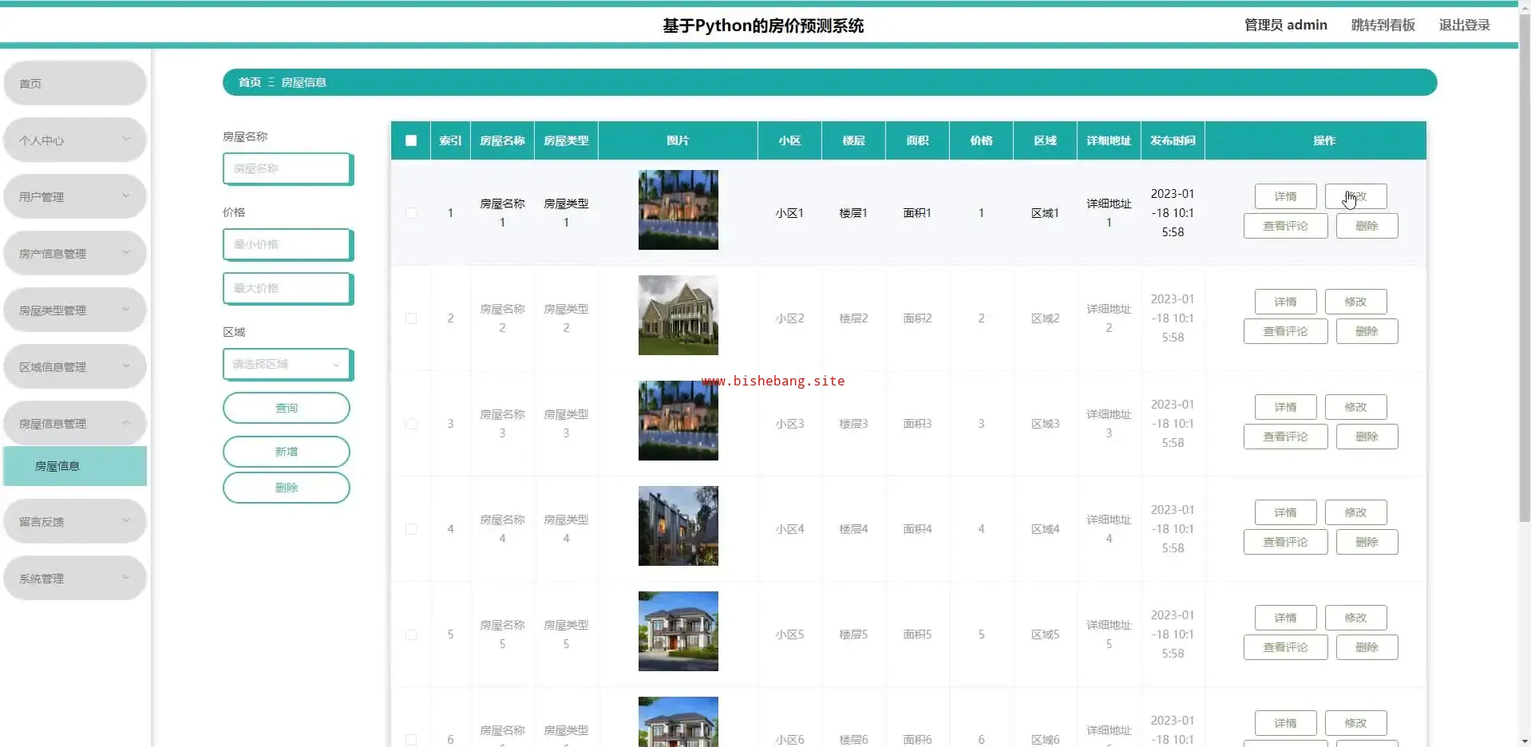Click the row 5 villa image
This screenshot has height=747, width=1531.
678,631
